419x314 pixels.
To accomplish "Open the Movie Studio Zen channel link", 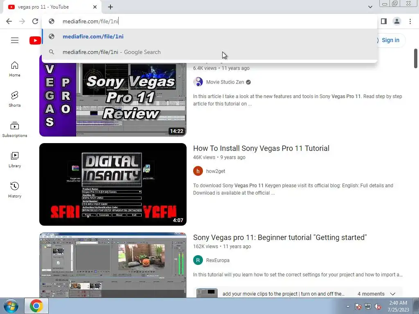I will click(225, 82).
